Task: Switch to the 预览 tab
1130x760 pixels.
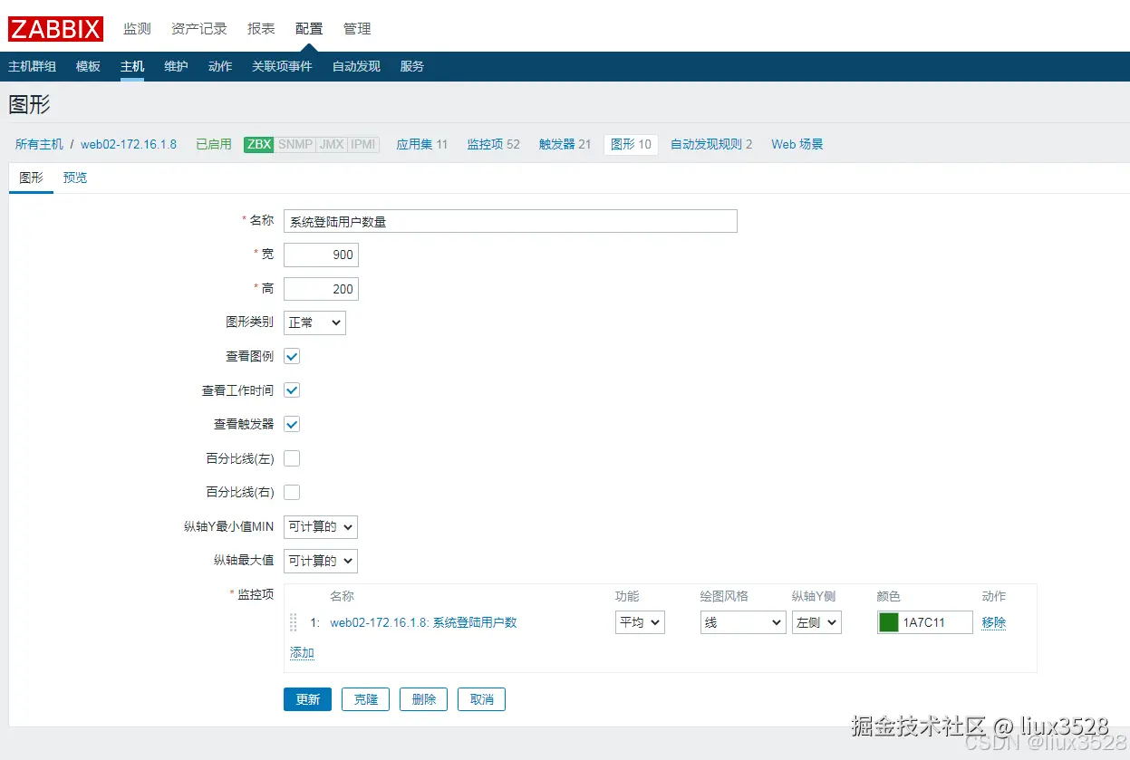Action: point(74,178)
